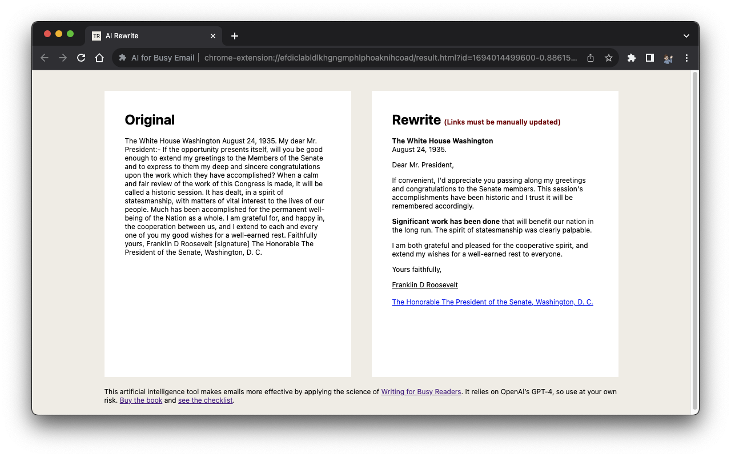The image size is (731, 457).
Task: Bookmark the page with the star icon
Action: (x=608, y=58)
